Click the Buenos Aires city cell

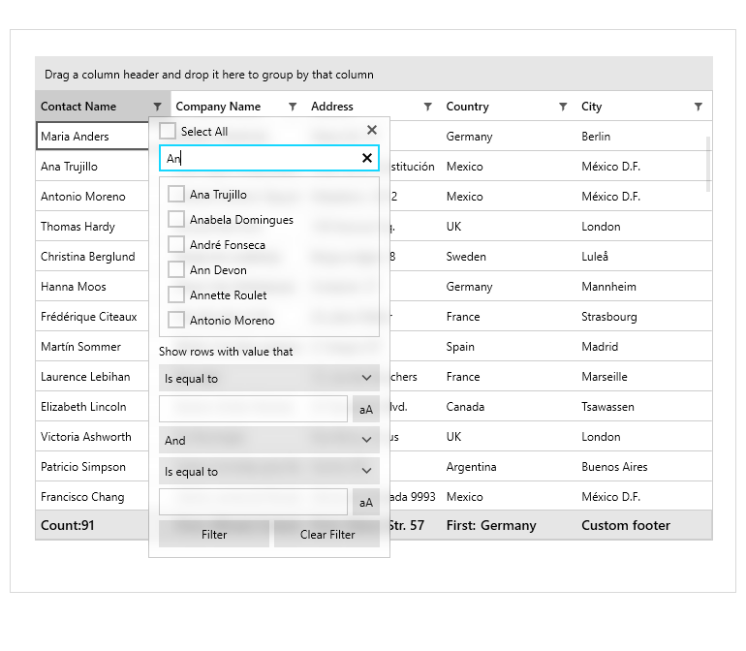pyautogui.click(x=643, y=466)
